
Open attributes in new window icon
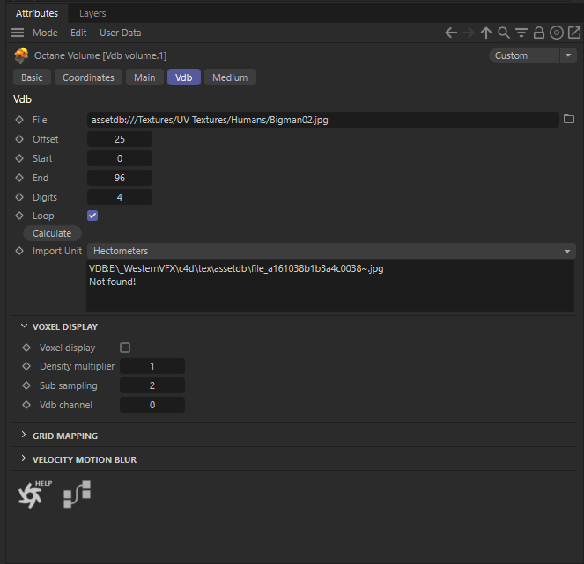click(573, 33)
